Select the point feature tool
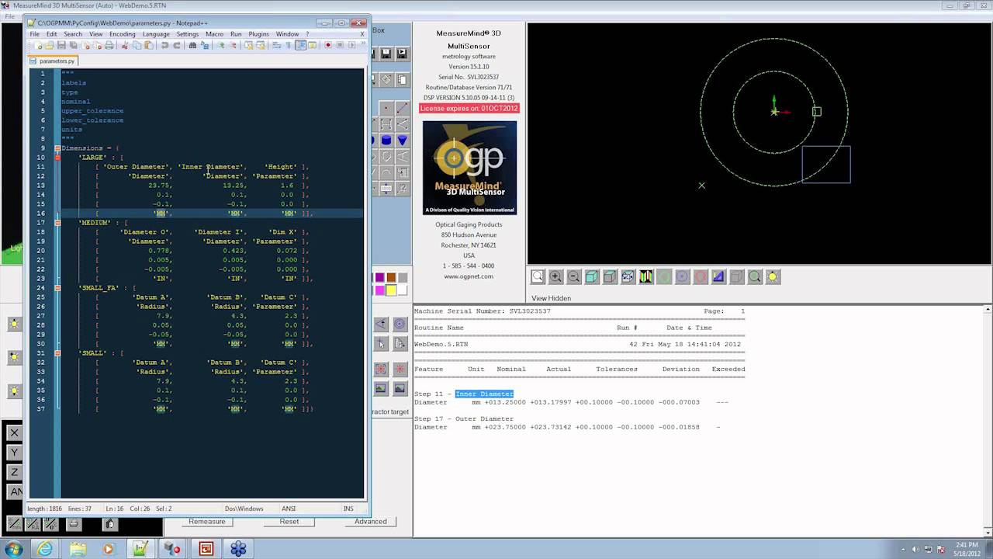Image resolution: width=993 pixels, height=559 pixels. coord(386,108)
